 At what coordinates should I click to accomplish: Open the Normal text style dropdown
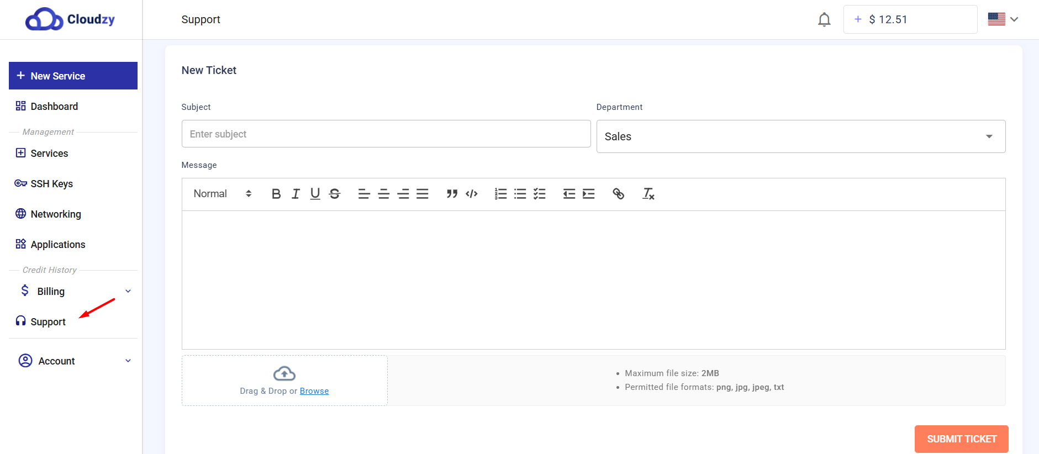(x=223, y=194)
